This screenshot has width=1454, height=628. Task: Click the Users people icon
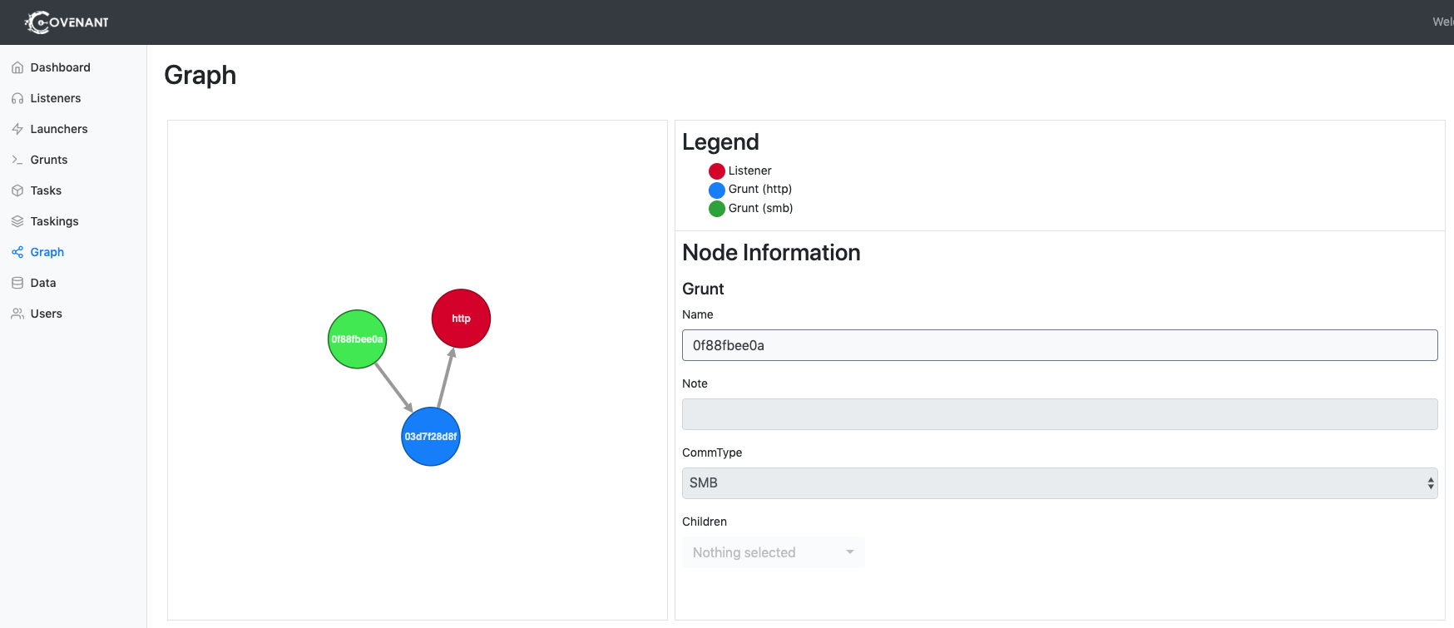17,314
